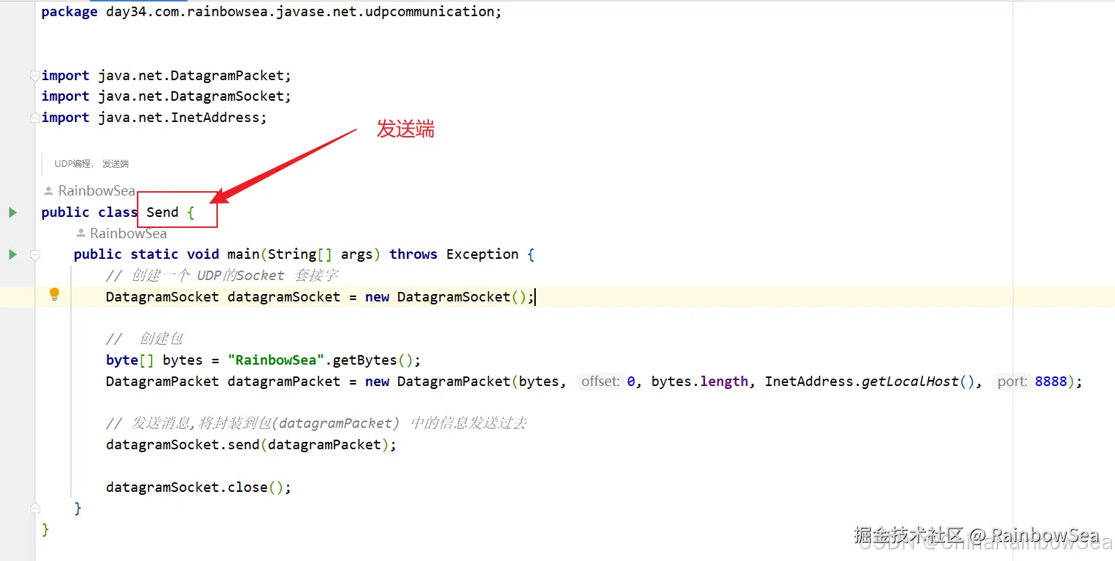Image resolution: width=1115 pixels, height=561 pixels.
Task: Click the fold marker at the java.net.InetAddress import
Action: (35, 117)
